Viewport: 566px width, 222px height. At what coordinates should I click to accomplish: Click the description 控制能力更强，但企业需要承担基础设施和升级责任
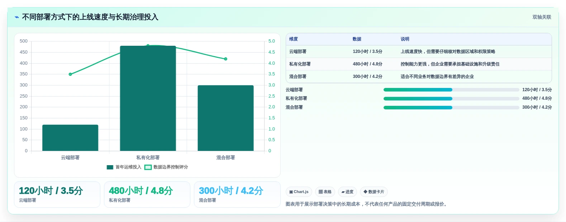point(450,64)
